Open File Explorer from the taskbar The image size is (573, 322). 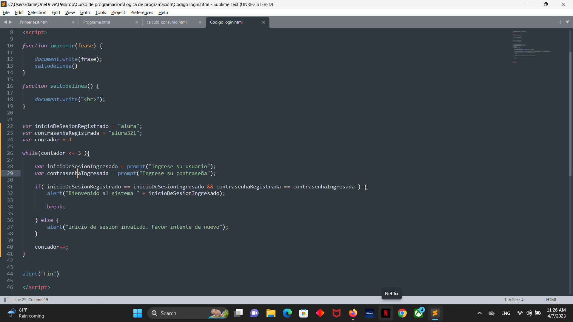[271, 313]
